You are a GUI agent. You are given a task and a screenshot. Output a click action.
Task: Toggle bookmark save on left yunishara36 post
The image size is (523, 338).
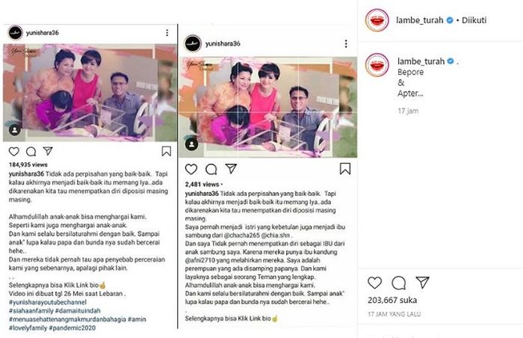coord(166,151)
